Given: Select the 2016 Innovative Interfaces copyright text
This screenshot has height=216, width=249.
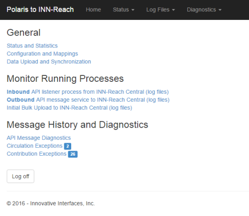Looking at the screenshot, I should coord(51,204).
